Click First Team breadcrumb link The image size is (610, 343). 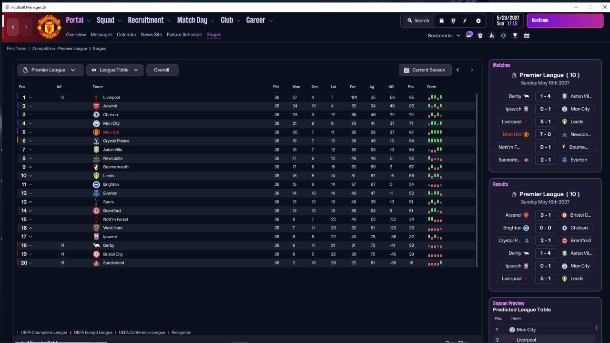[x=17, y=49]
